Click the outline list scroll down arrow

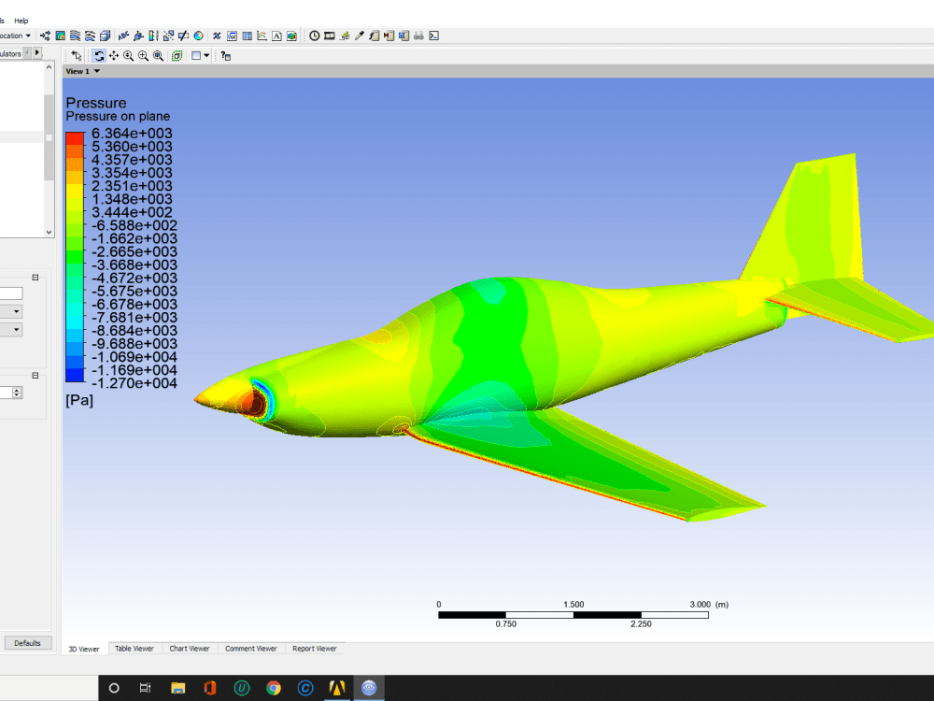tap(49, 232)
